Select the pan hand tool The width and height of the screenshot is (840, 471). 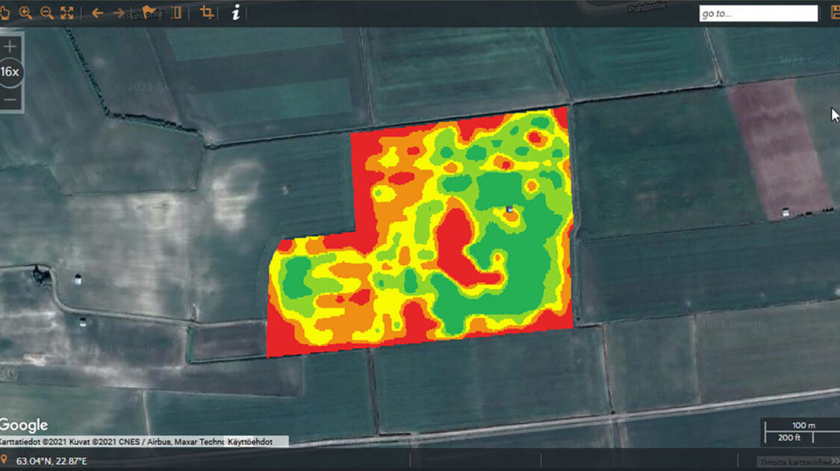pyautogui.click(x=4, y=13)
